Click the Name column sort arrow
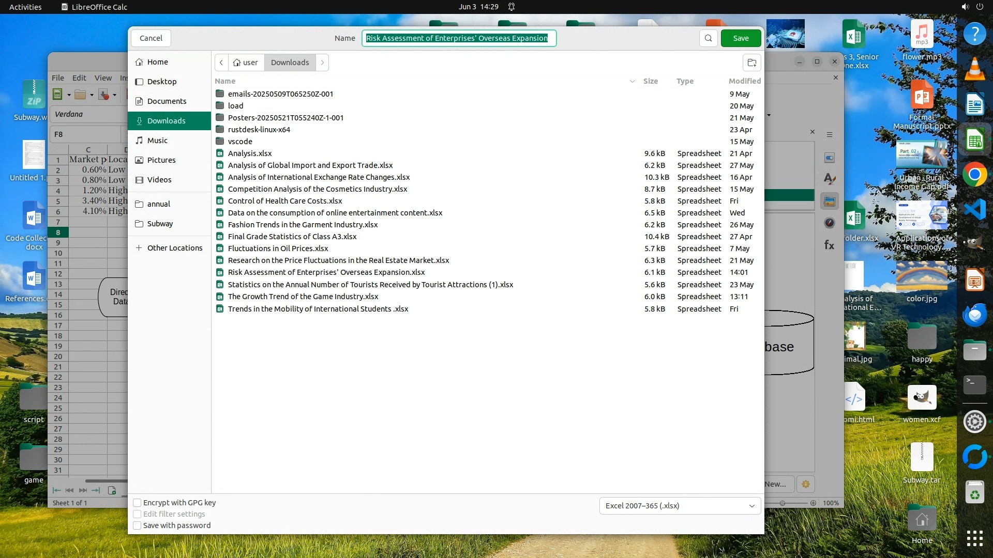 click(x=632, y=81)
